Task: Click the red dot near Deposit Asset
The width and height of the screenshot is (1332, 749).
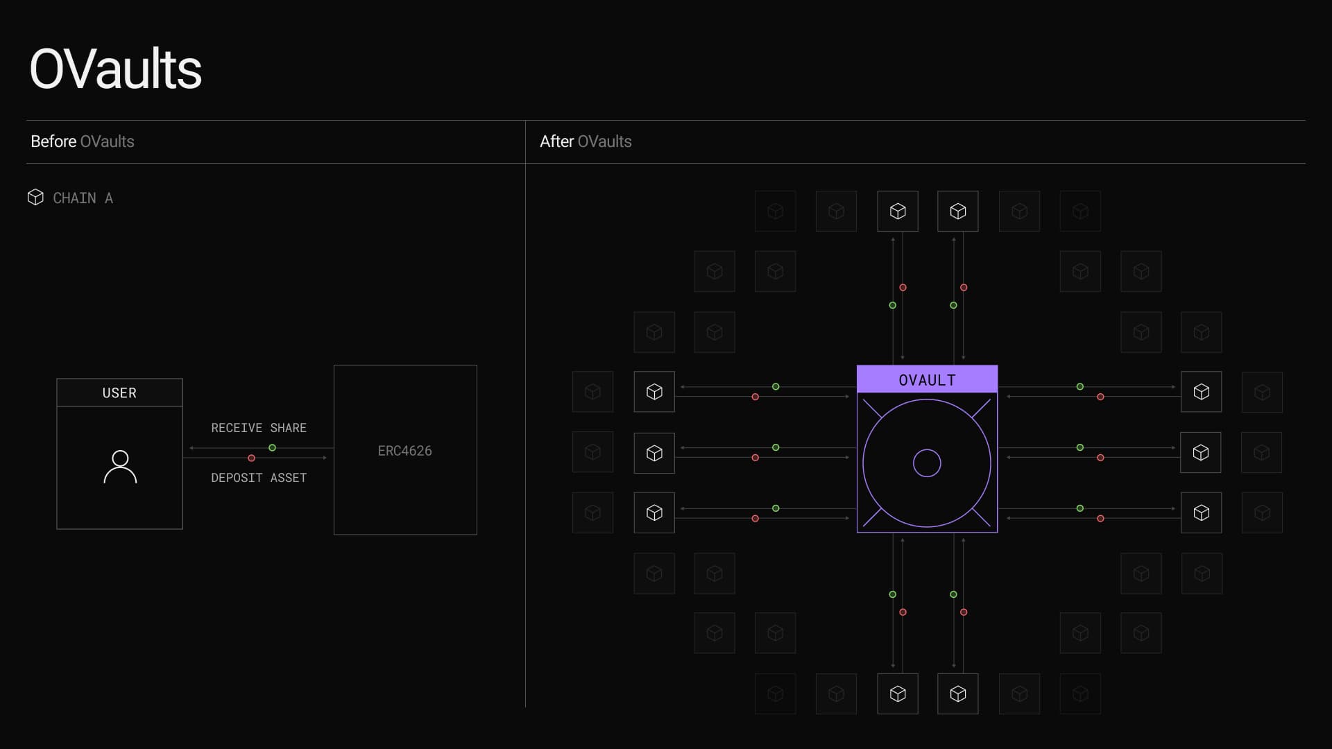Action: (x=251, y=458)
